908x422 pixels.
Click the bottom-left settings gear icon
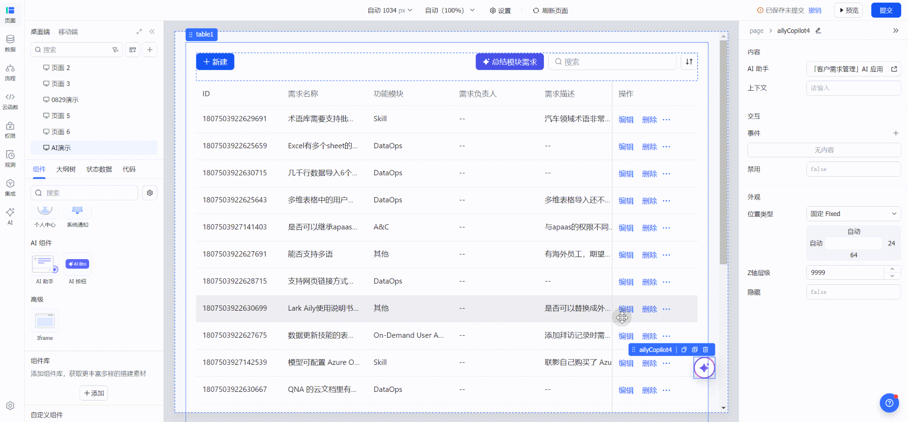(10, 406)
